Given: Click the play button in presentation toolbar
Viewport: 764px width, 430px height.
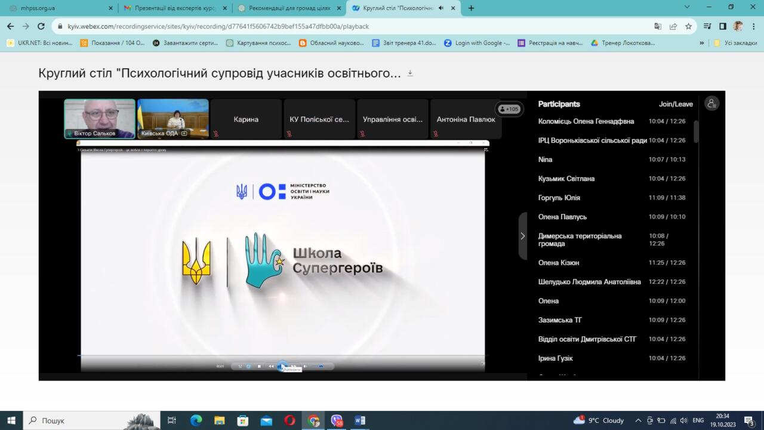Looking at the screenshot, I should [x=282, y=366].
